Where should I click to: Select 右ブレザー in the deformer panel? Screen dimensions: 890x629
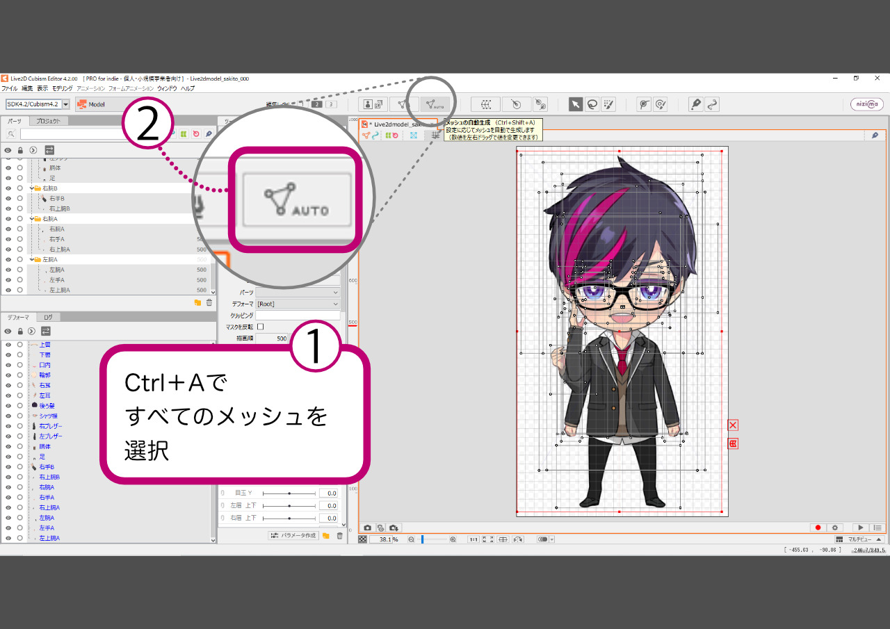click(51, 426)
